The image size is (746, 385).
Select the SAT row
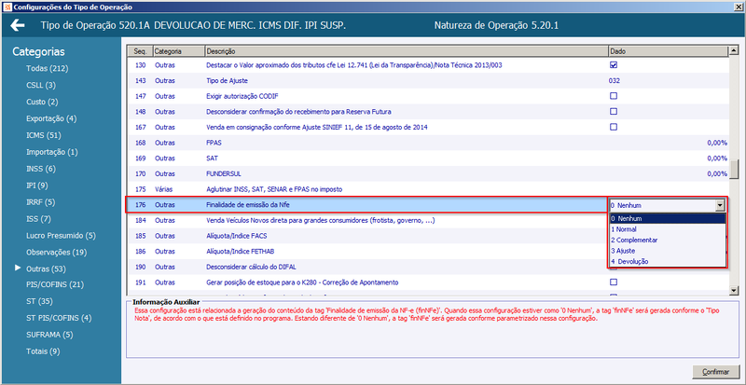click(428, 158)
